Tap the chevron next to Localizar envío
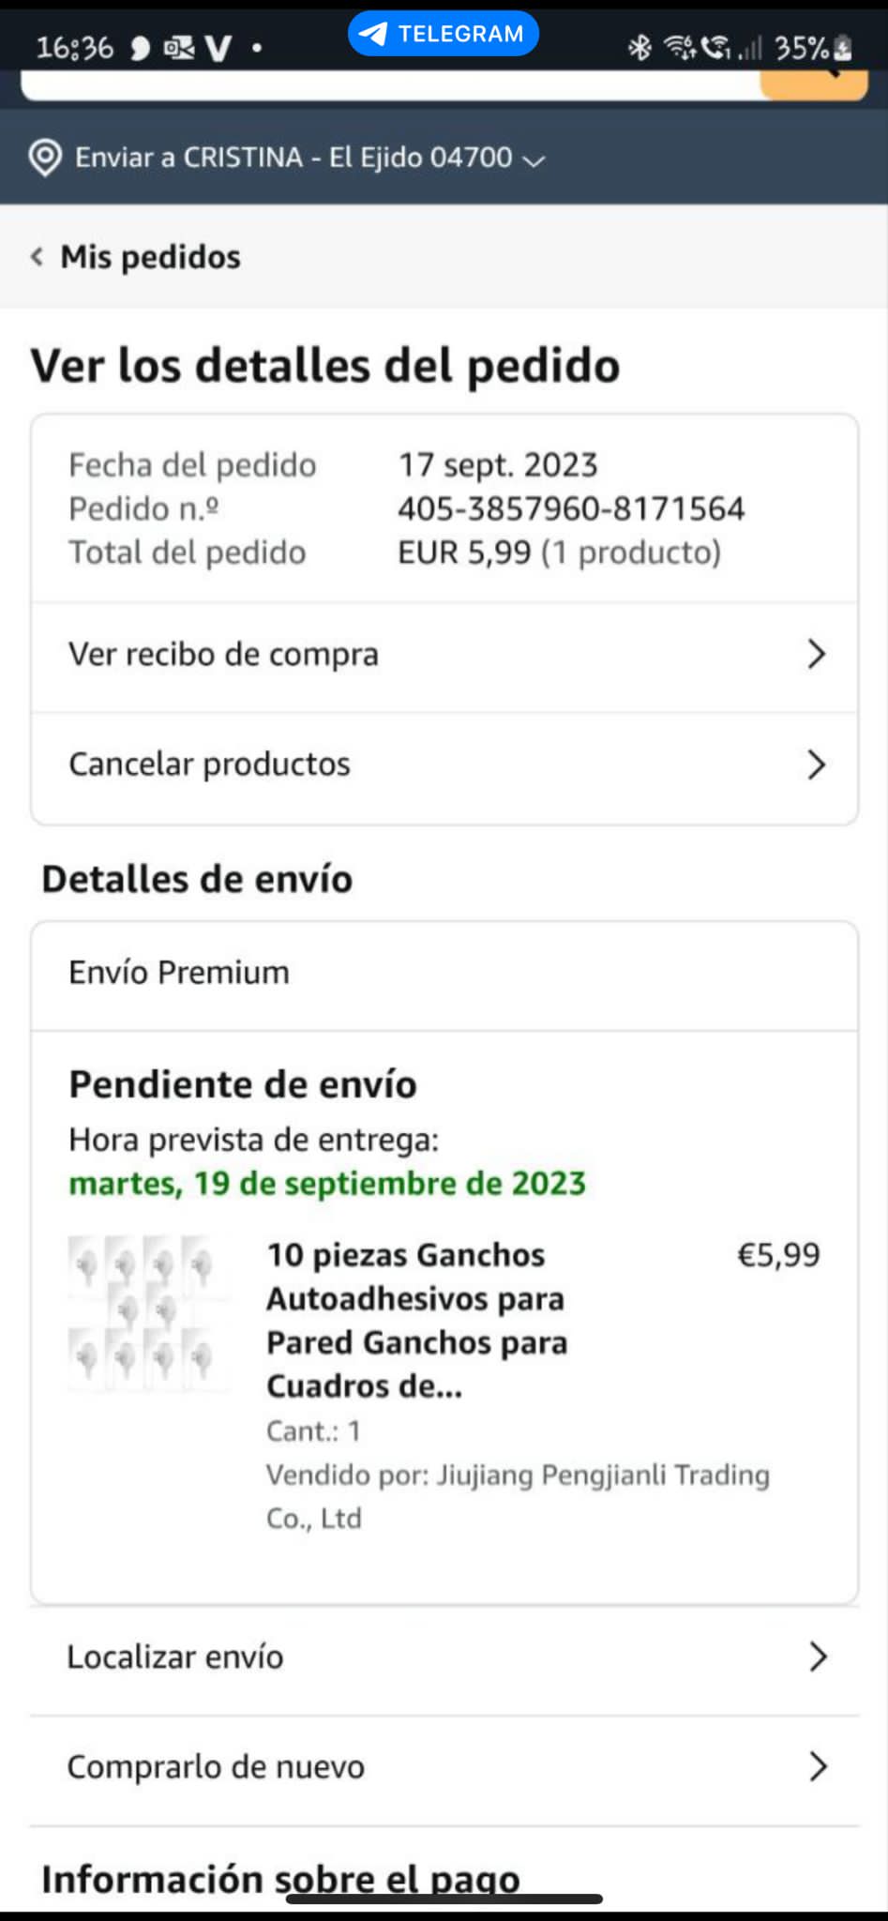This screenshot has width=888, height=1921. pos(818,1656)
